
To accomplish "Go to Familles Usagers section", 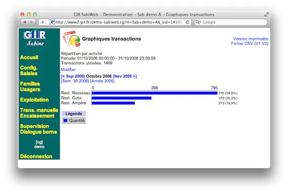I will point(30,86).
